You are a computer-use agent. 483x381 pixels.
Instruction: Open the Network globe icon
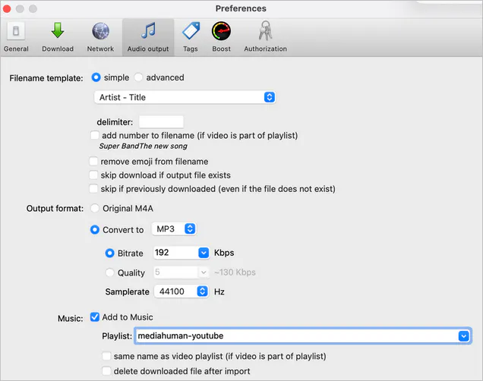point(100,31)
